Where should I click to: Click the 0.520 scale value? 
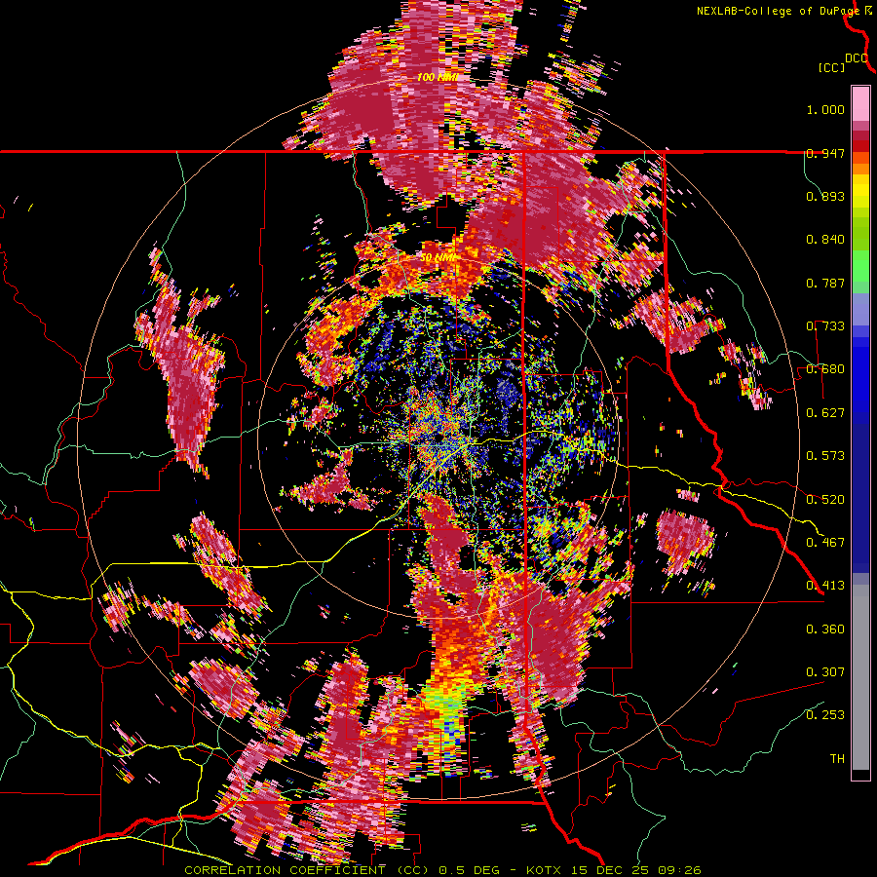(x=825, y=499)
